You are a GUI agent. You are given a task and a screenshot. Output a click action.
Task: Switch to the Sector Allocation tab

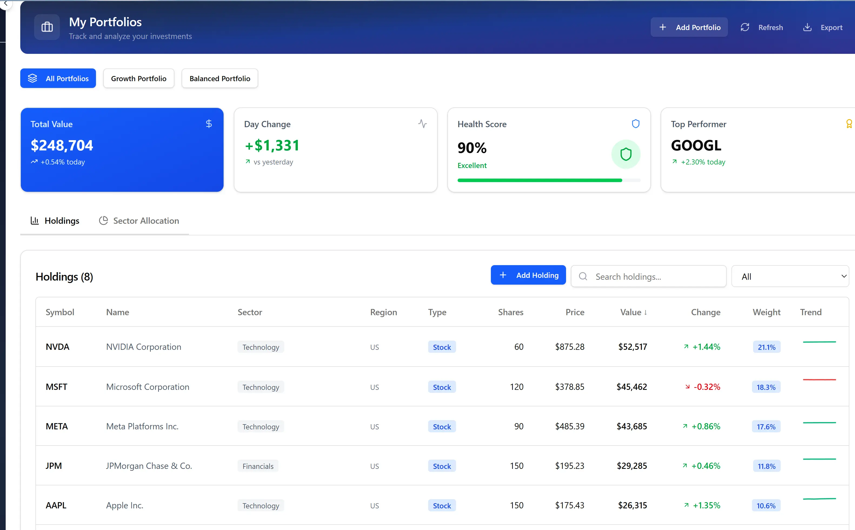tap(146, 220)
